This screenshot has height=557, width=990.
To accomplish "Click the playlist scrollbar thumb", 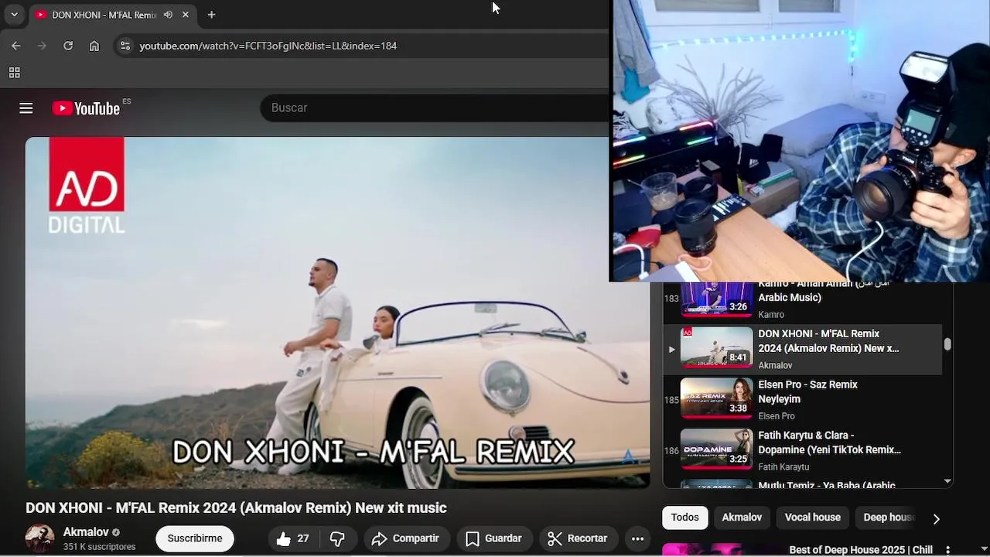I will tap(947, 344).
